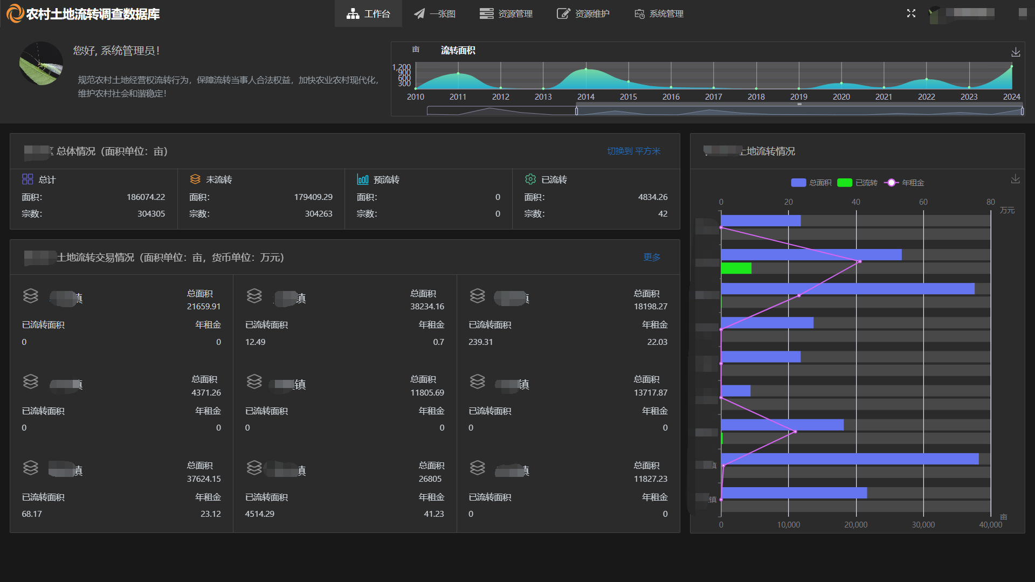Click transferred area value 4514.29
Screen dimensions: 1035x582
click(x=260, y=514)
